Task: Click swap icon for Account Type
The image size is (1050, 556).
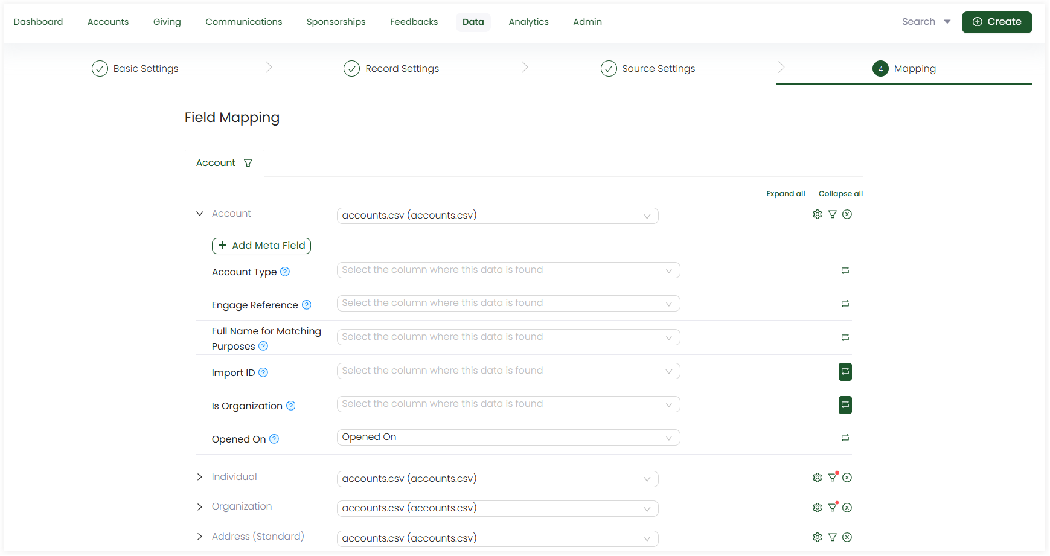Action: click(x=845, y=270)
